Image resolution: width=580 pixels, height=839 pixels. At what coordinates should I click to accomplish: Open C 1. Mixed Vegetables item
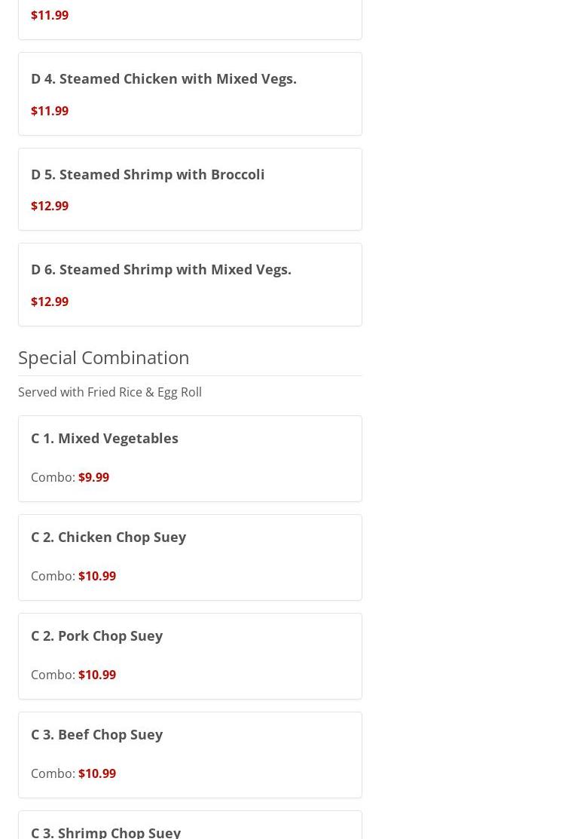pos(105,438)
